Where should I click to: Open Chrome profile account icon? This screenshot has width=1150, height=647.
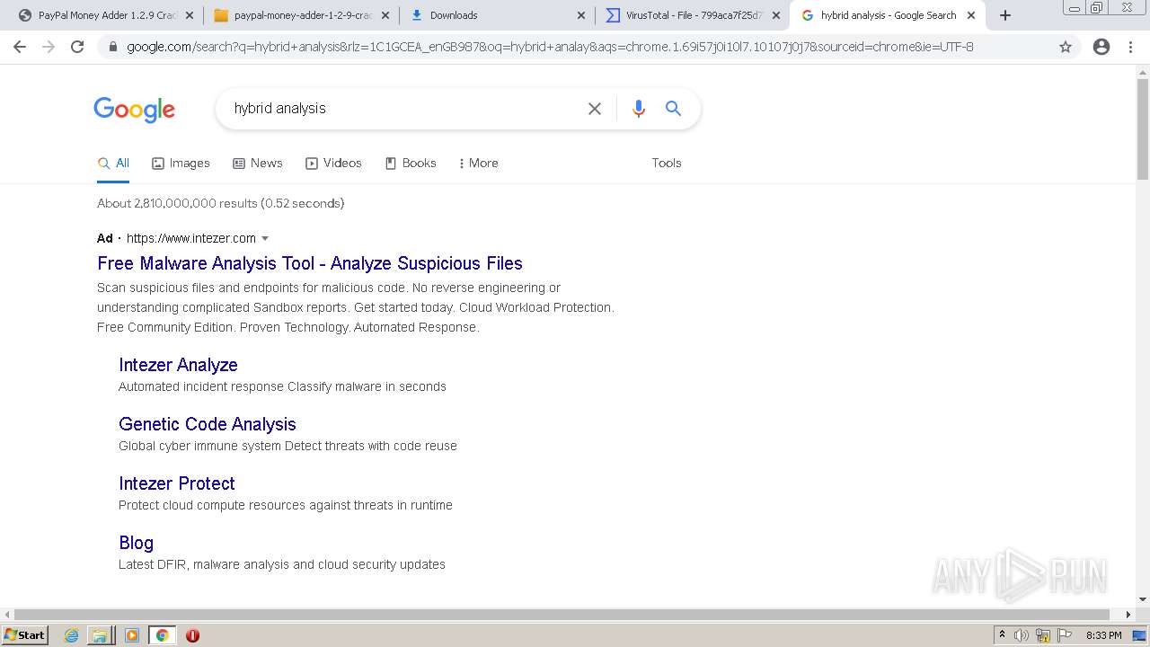coord(1101,47)
